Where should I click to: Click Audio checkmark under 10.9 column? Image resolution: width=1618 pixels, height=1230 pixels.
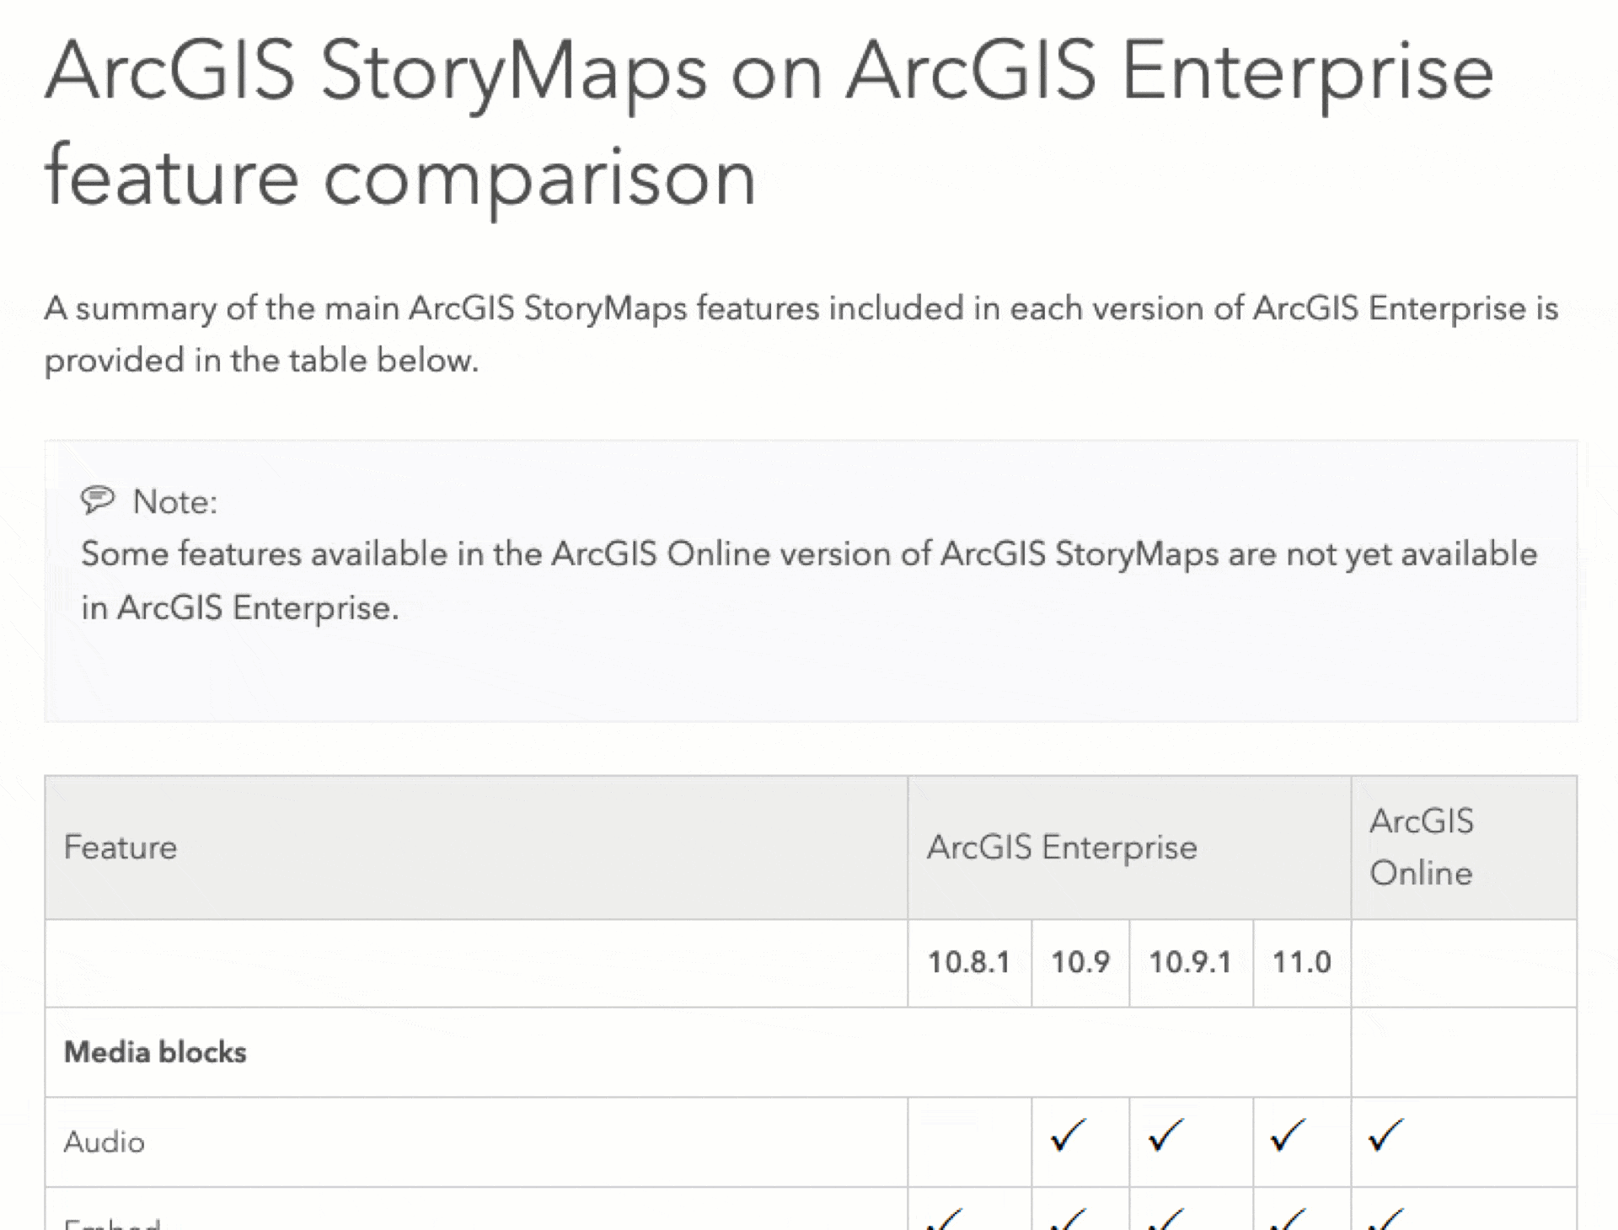click(1069, 1136)
